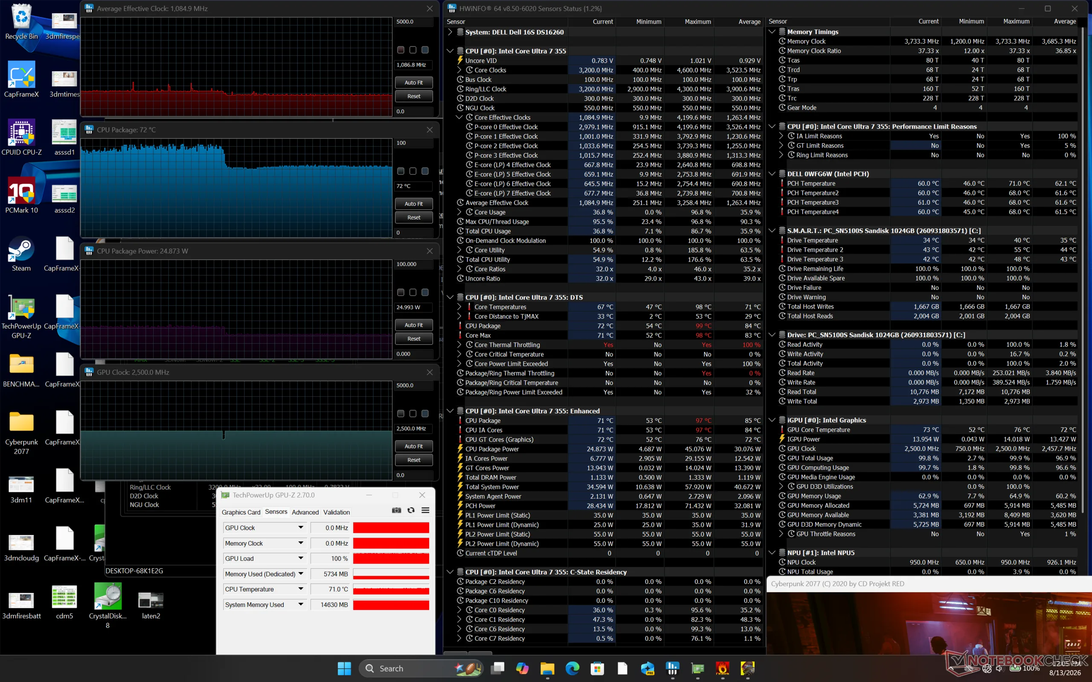Select the BENCHMA... folder on the desktop
The width and height of the screenshot is (1092, 682).
point(21,370)
